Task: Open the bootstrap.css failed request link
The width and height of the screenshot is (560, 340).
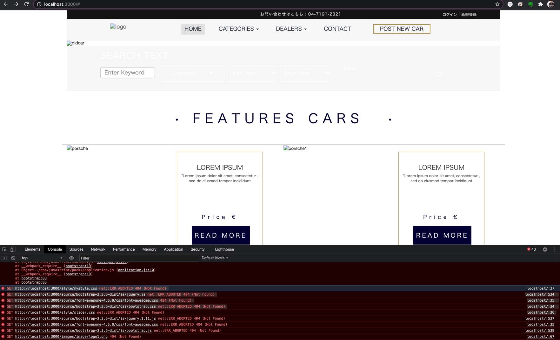Action: (85, 306)
